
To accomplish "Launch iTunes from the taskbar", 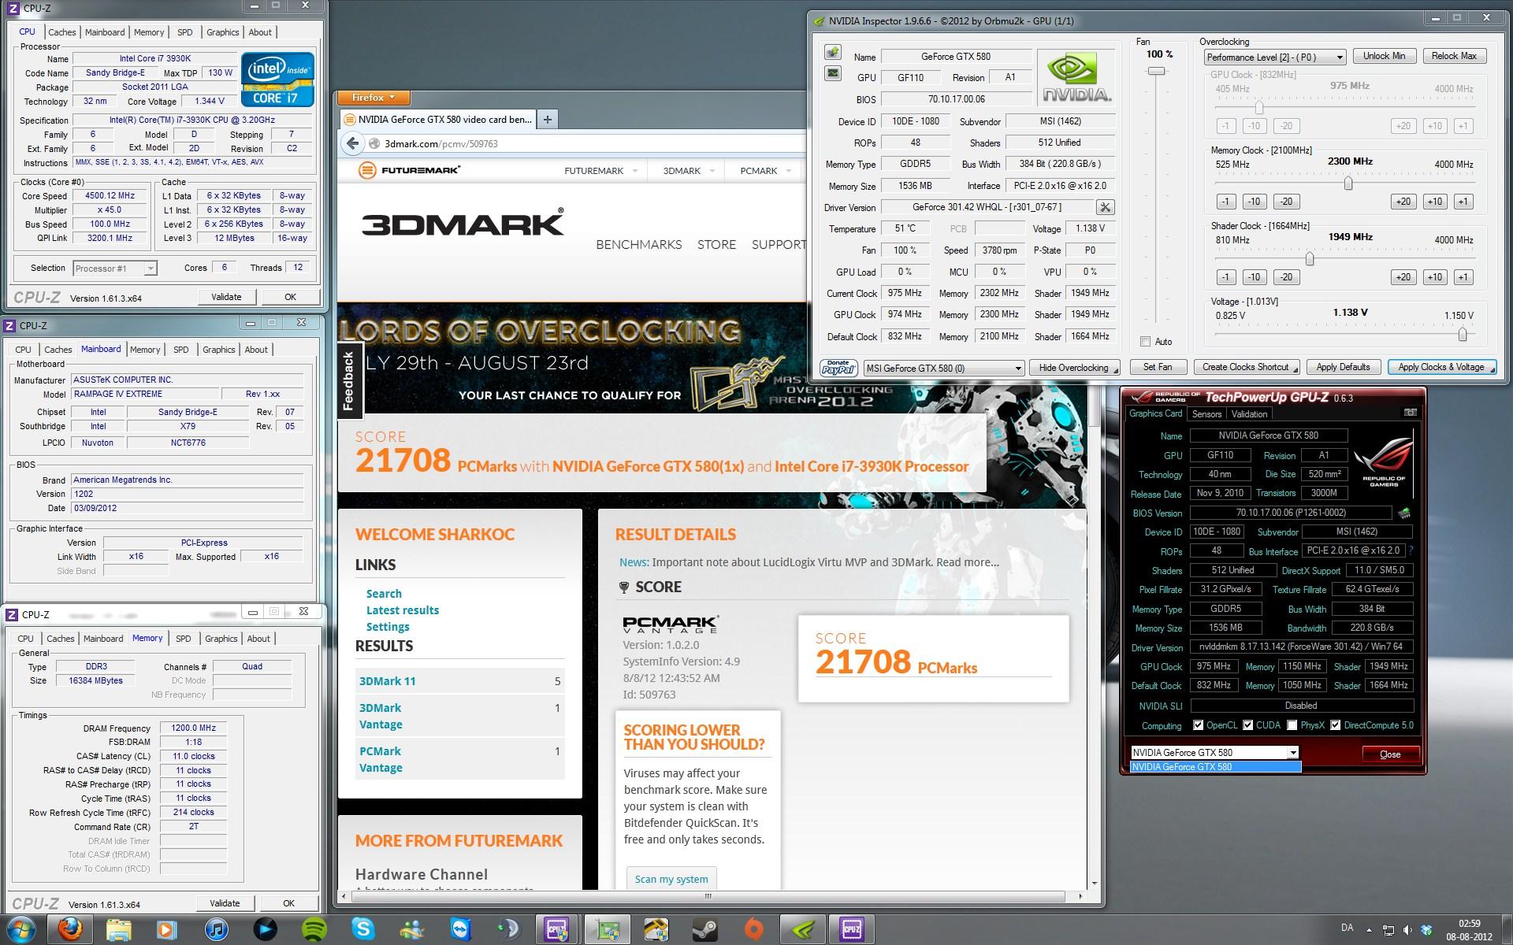I will coord(216,930).
